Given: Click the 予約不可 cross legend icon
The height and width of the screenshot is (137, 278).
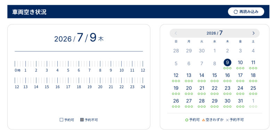Looking at the screenshot, I should tap(228, 120).
